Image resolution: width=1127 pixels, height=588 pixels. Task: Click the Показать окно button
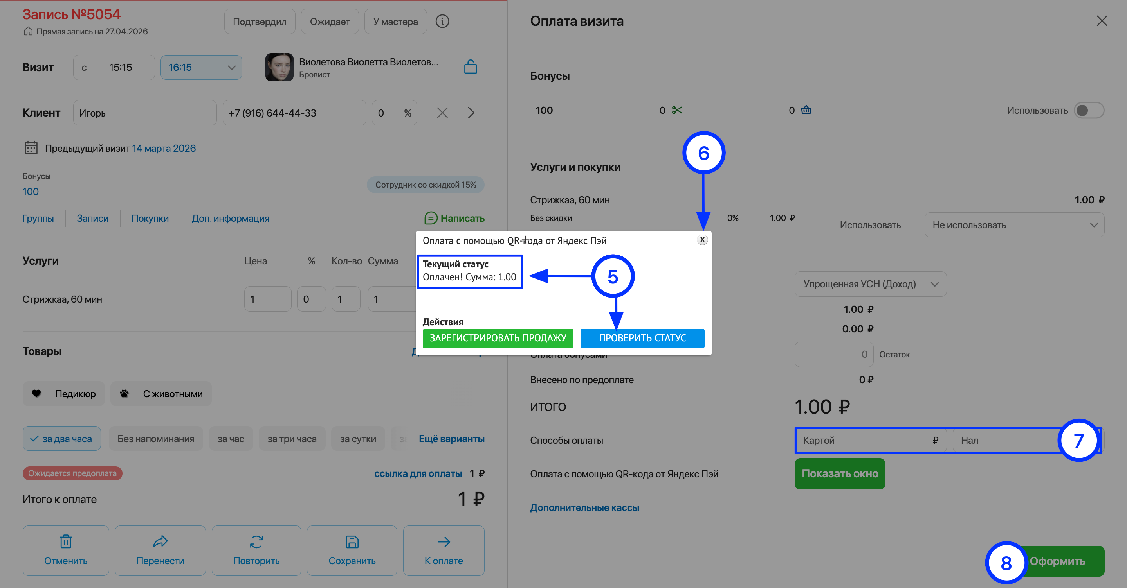tap(840, 473)
